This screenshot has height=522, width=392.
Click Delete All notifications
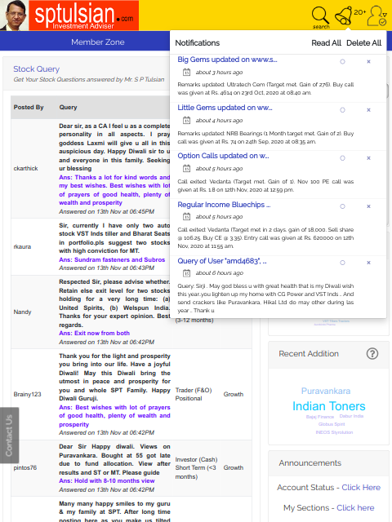[x=363, y=43]
